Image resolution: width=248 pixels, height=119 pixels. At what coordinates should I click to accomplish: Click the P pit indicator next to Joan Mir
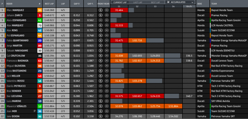point(35,111)
